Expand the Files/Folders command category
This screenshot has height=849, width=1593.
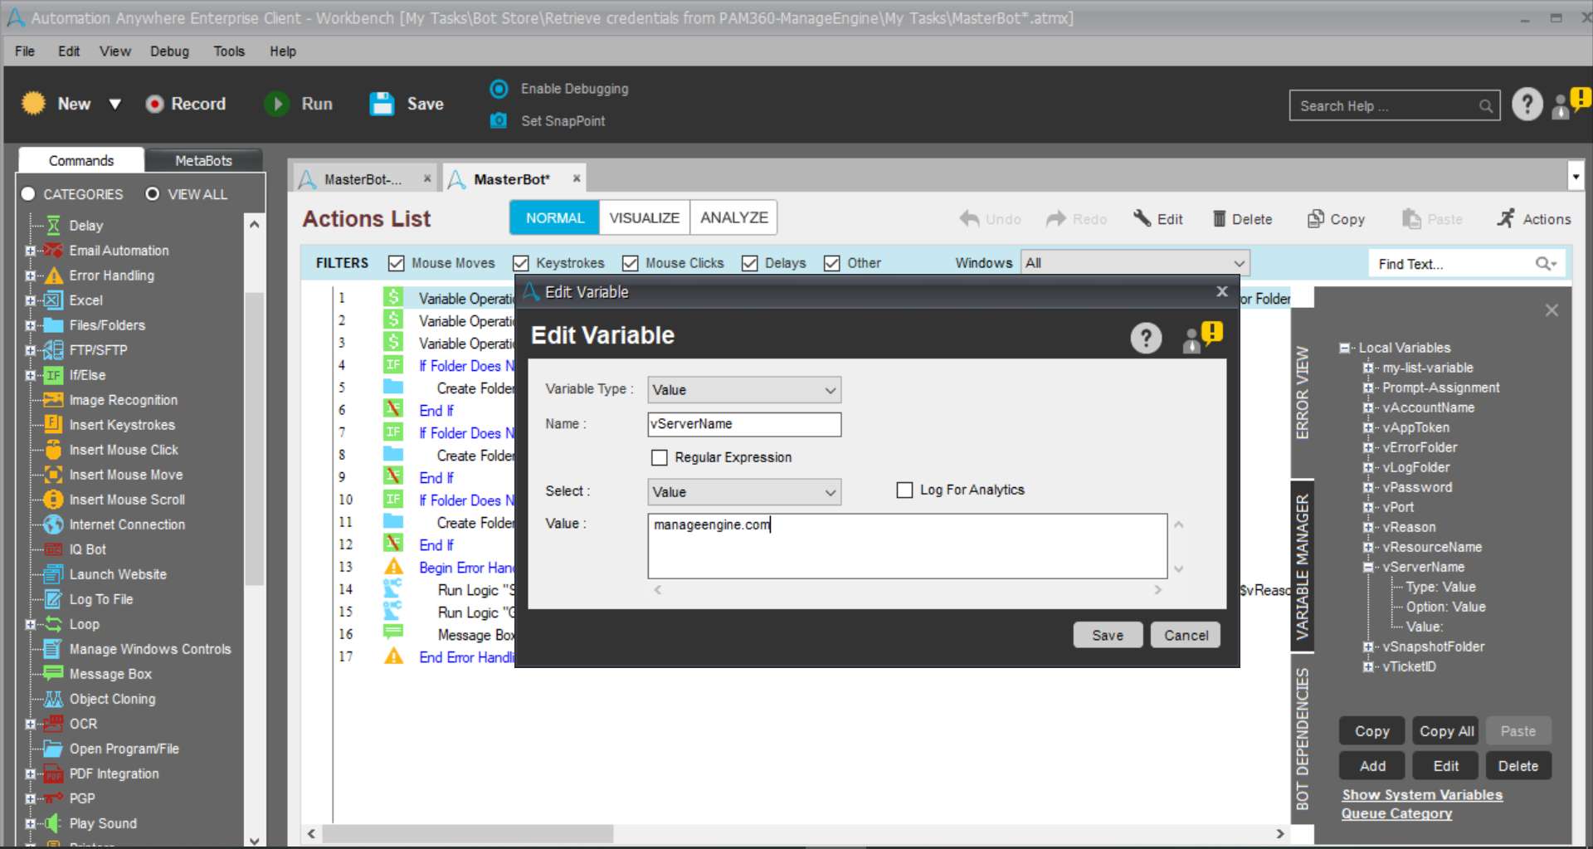(30, 325)
